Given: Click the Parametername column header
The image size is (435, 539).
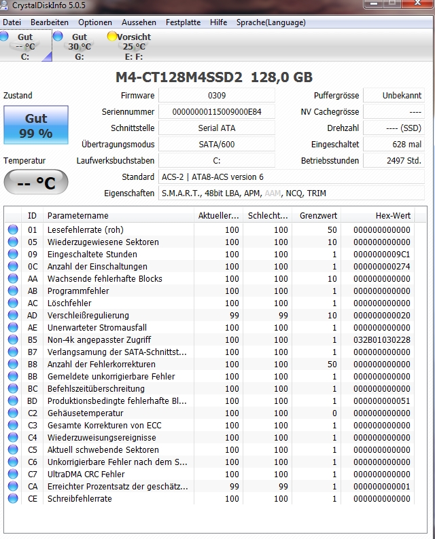Looking at the screenshot, I should [118, 215].
